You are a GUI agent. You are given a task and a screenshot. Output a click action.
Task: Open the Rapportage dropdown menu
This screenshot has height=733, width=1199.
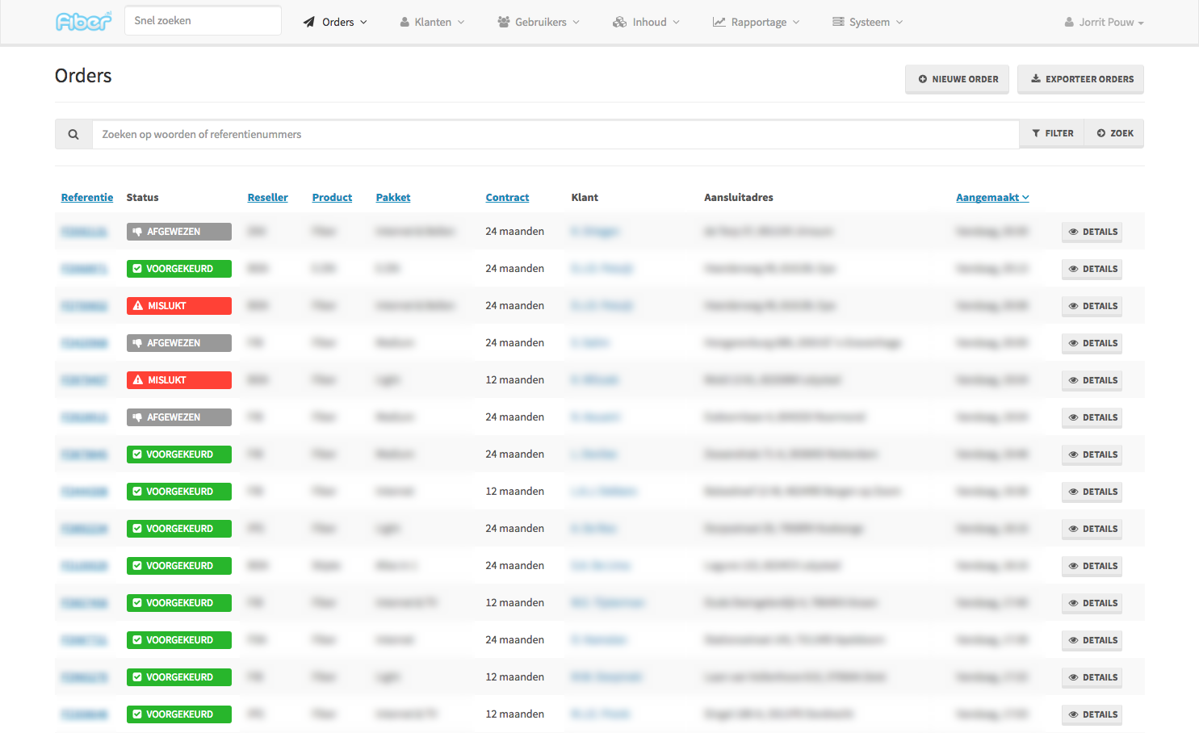pyautogui.click(x=756, y=22)
